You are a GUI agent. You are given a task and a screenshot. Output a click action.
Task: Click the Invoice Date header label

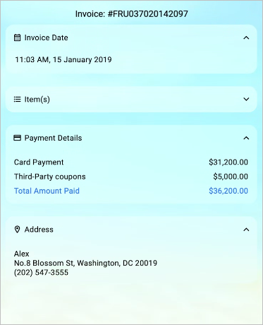coord(46,37)
